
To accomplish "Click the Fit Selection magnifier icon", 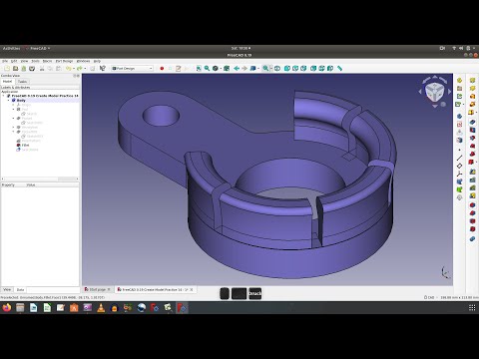I will (x=207, y=68).
